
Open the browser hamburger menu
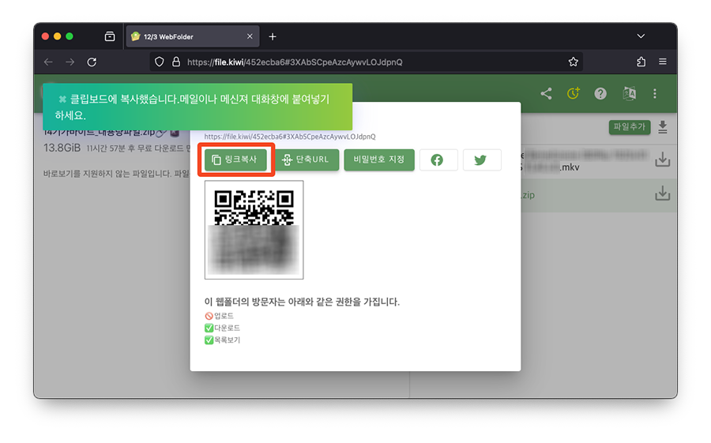(663, 62)
